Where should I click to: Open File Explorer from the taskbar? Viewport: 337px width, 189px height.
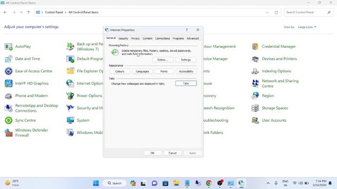pos(176,183)
